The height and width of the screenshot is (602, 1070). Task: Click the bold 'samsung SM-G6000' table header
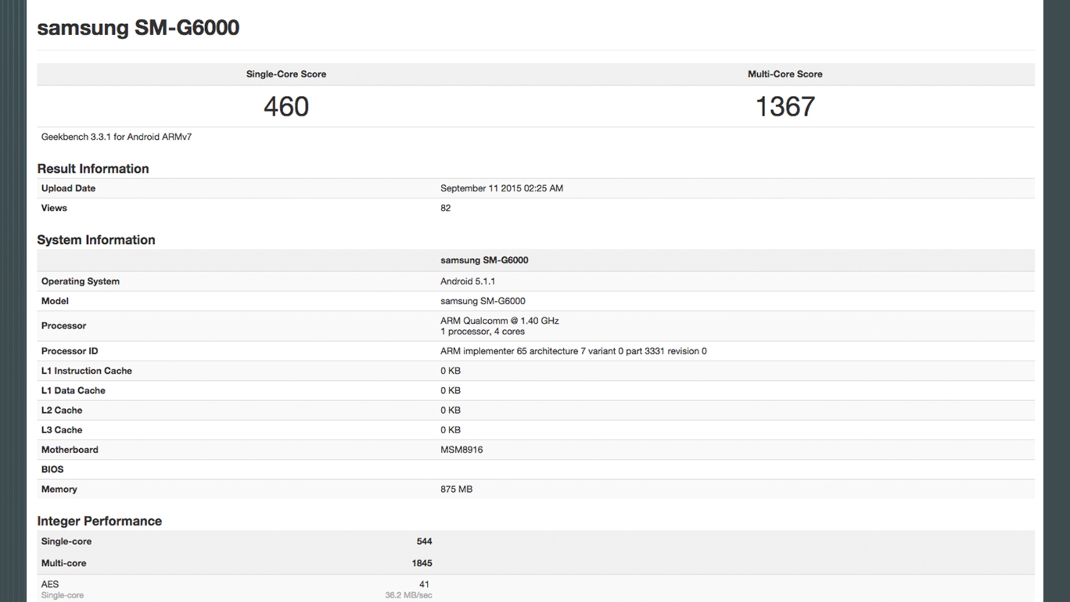tap(484, 260)
